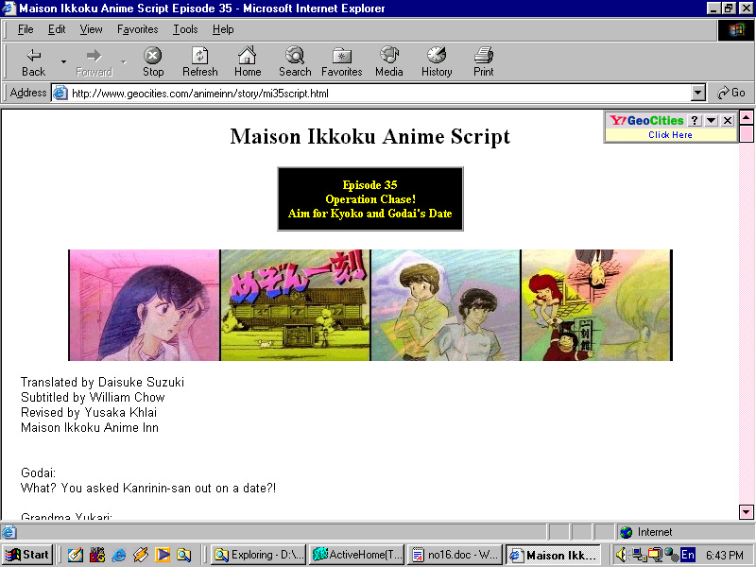Screen dimensions: 756x567
Task: Launch the second quick launch icon
Action: [x=97, y=555]
